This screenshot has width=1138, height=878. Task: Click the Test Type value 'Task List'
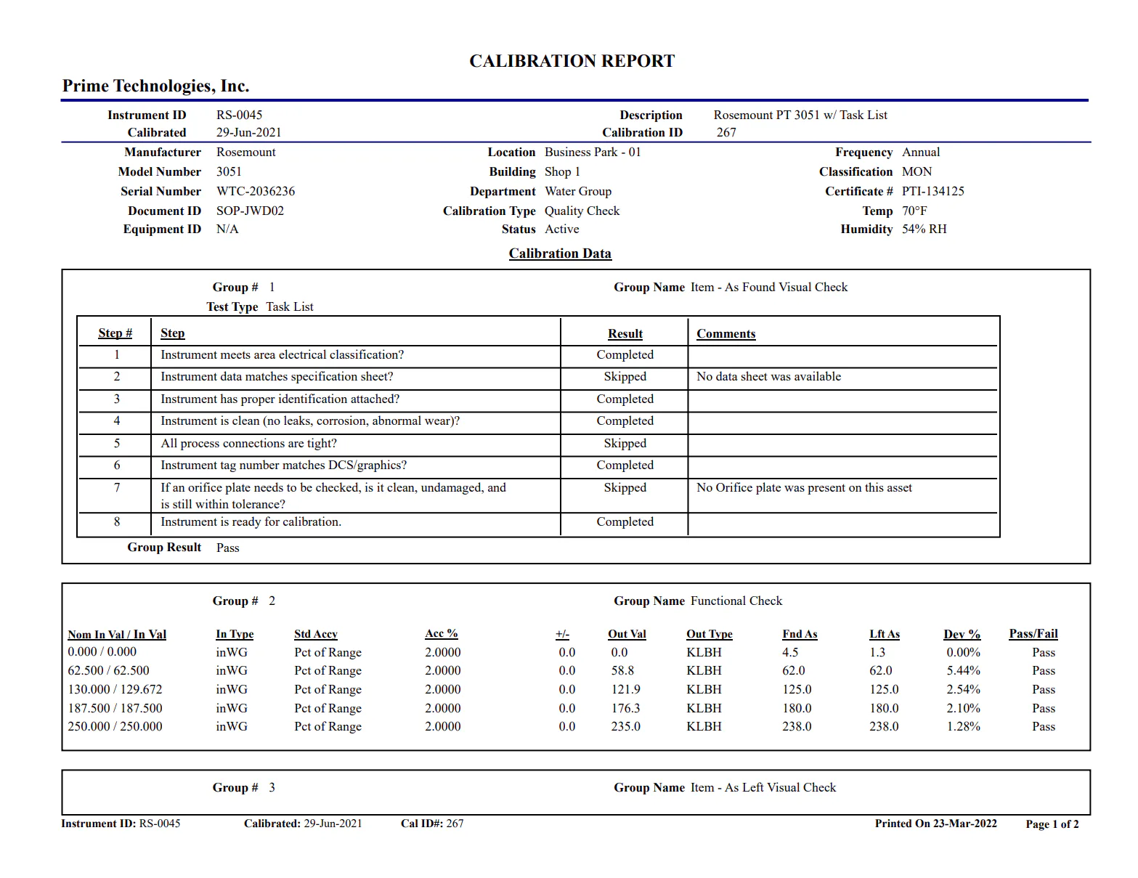click(x=289, y=306)
